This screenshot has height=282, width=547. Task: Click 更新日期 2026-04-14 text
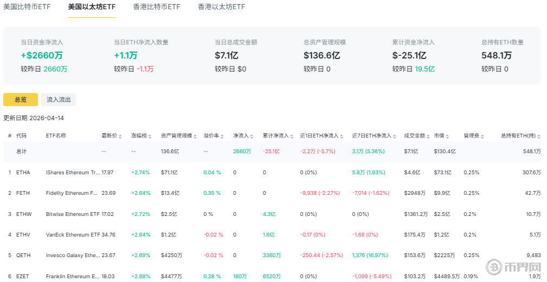34,118
